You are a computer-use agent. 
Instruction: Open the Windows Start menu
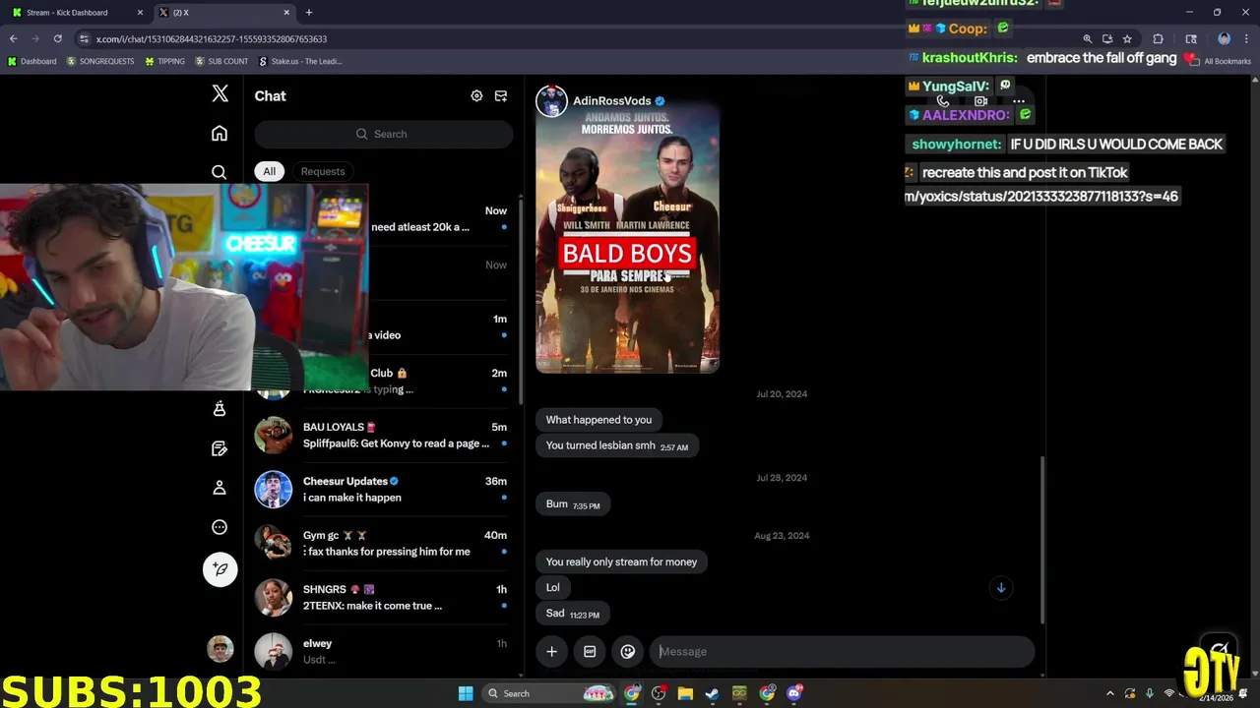[x=466, y=693]
